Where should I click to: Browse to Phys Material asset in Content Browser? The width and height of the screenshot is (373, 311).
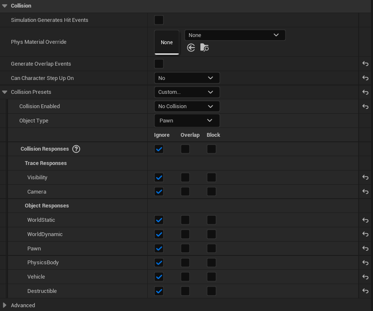[x=204, y=48]
